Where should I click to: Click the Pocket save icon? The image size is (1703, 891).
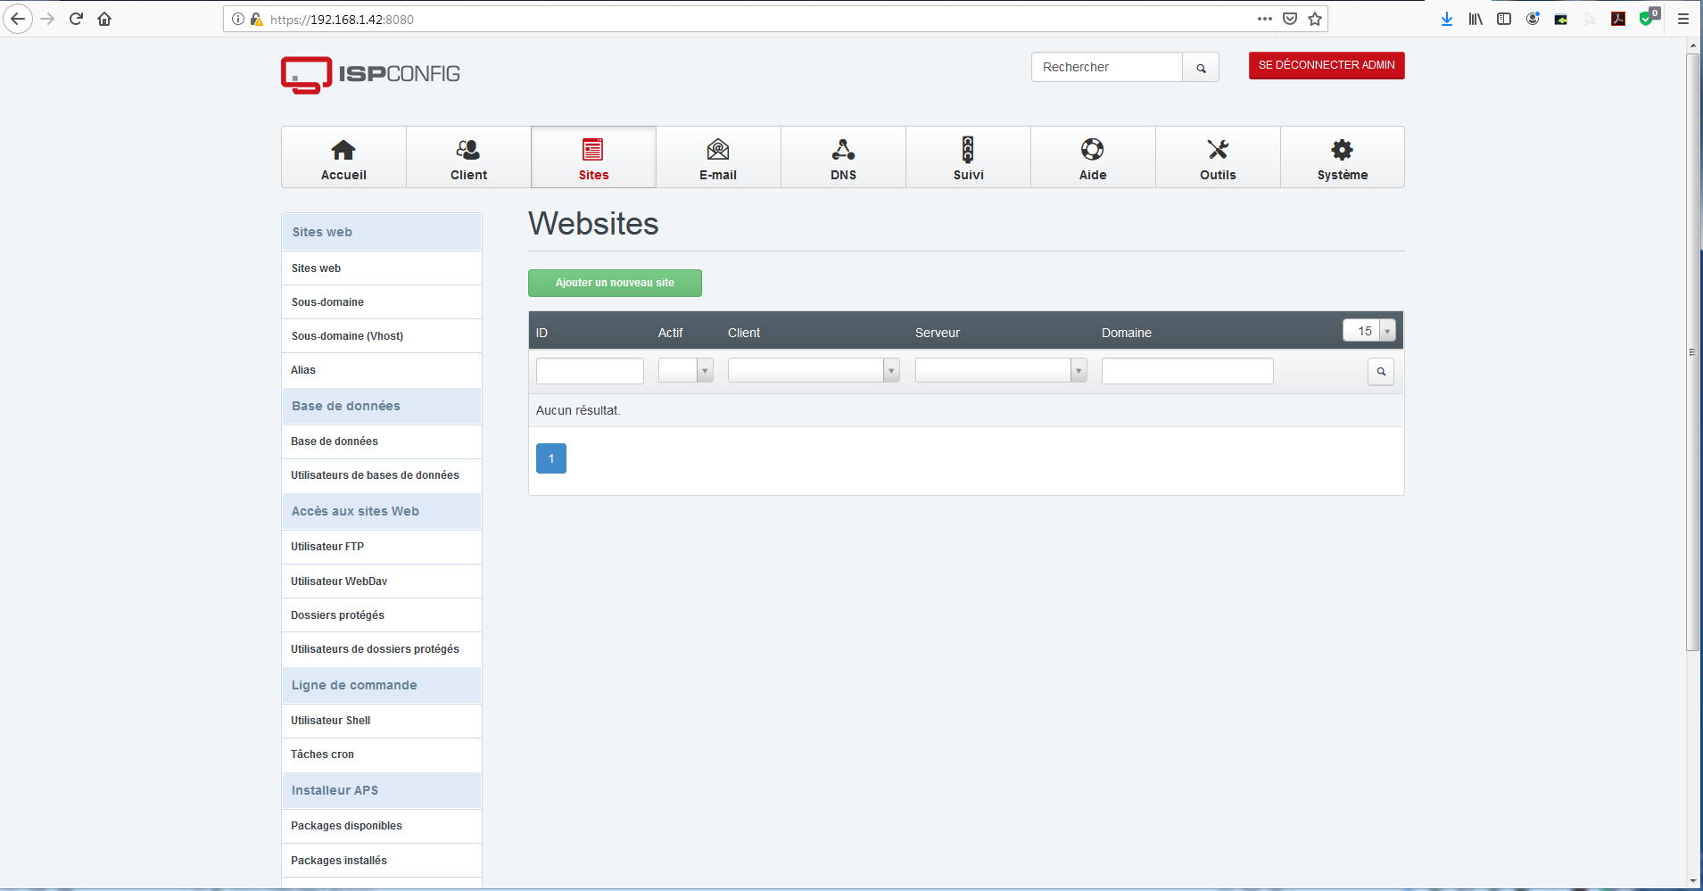point(1290,19)
